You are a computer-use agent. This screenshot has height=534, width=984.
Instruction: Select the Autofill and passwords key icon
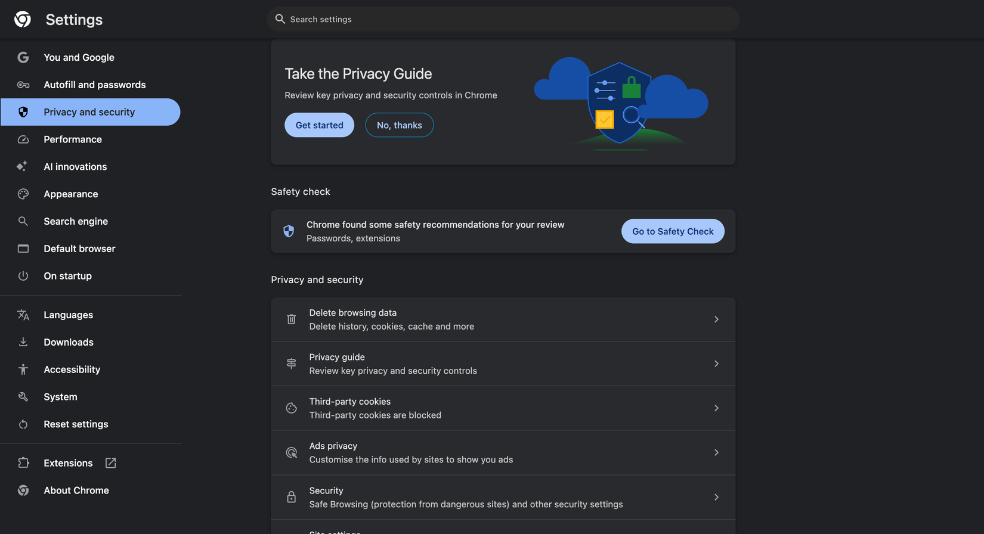coord(23,85)
